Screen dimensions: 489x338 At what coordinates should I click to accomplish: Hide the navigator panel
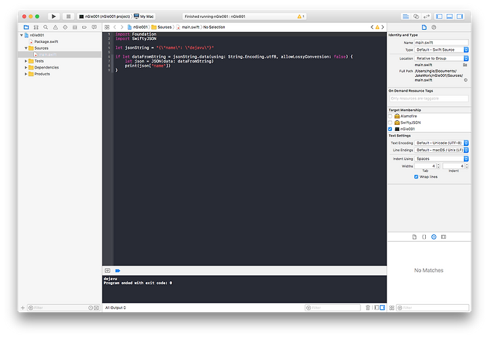point(439,16)
